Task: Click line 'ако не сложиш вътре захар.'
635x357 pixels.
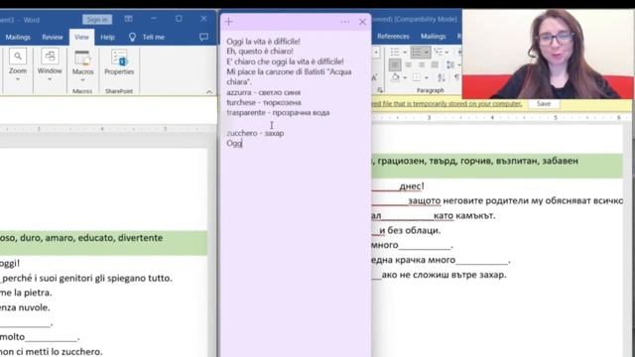Action: click(444, 275)
